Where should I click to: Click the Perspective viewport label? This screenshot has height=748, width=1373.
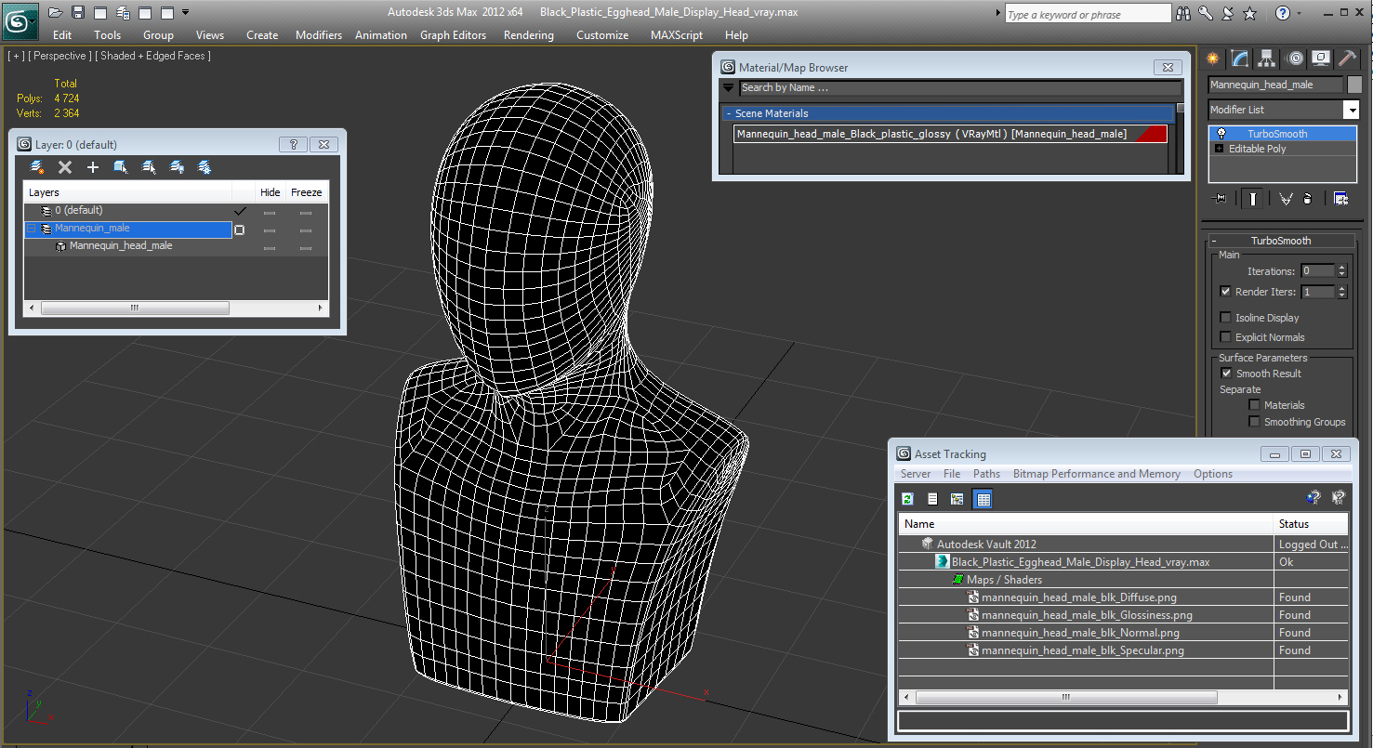(59, 56)
